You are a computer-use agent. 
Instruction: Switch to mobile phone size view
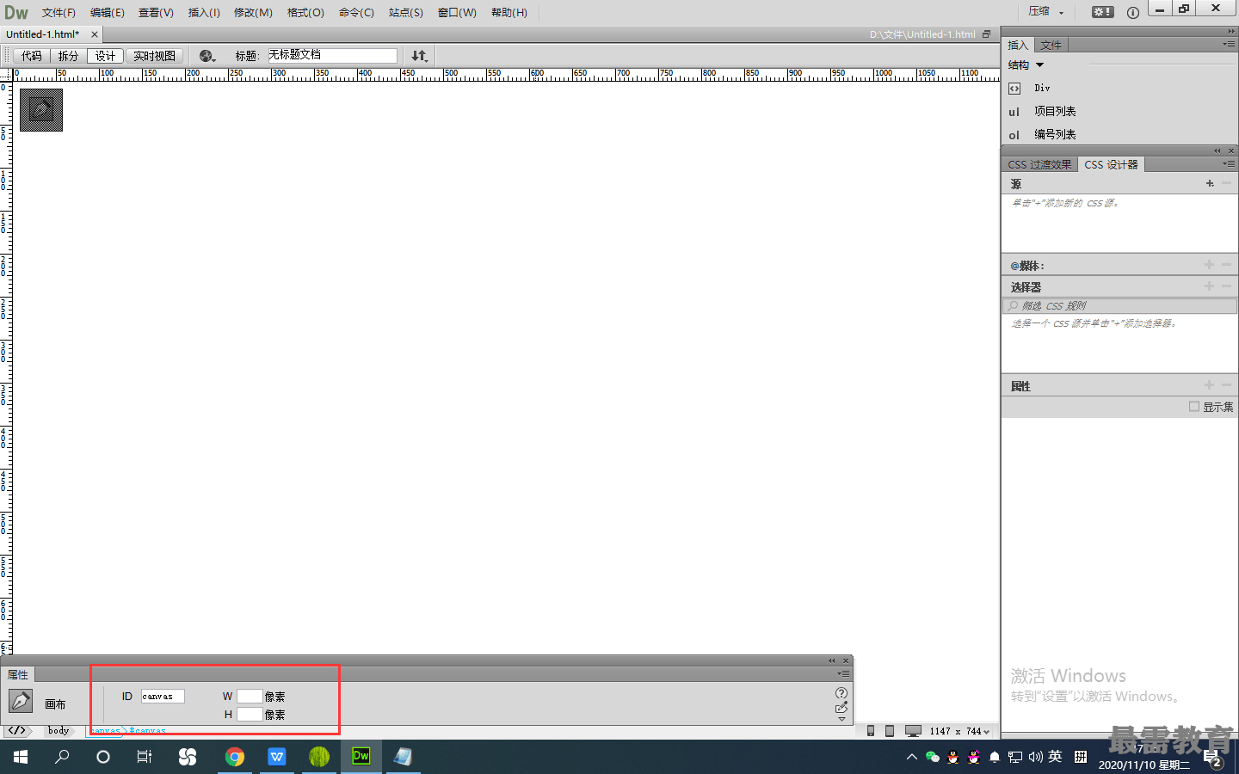871,731
